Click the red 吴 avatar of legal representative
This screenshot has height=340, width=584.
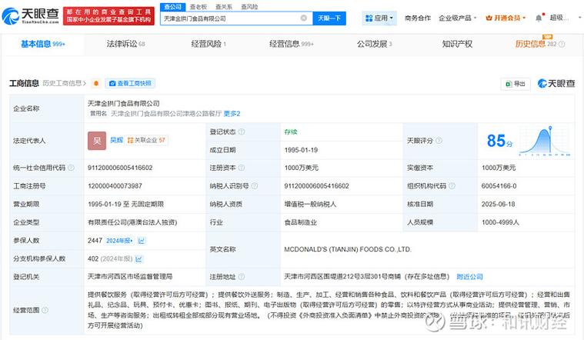(x=97, y=141)
